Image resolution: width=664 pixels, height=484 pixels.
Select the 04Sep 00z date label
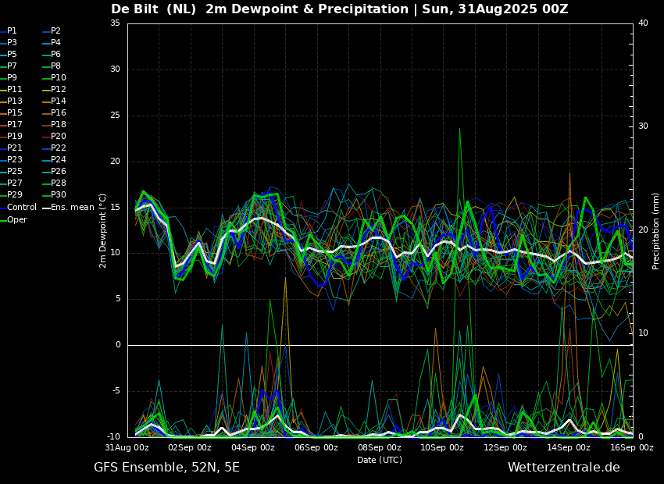pos(253,447)
